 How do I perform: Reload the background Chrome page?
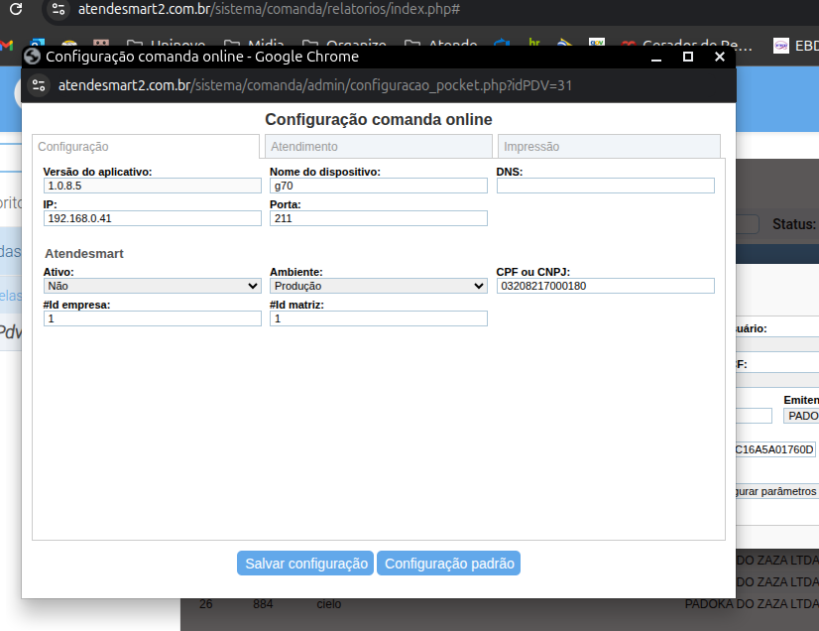point(16,9)
